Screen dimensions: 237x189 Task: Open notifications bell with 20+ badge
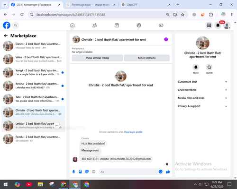[x=218, y=26]
